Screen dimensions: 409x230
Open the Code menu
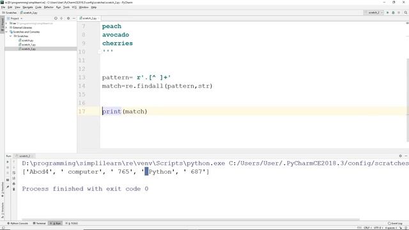(38, 7)
